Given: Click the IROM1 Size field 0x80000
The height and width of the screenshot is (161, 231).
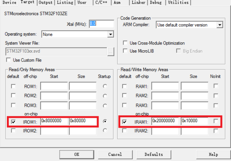Looking at the screenshot, I should pyautogui.click(x=83, y=121).
